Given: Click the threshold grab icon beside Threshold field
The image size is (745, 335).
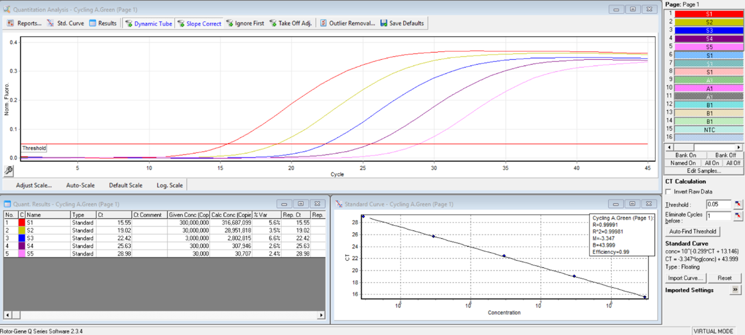Looking at the screenshot, I should point(738,205).
